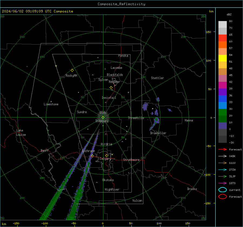The width and height of the screenshot is (243, 227).
Task: Click the Innisfail town label
Action: 109,98
